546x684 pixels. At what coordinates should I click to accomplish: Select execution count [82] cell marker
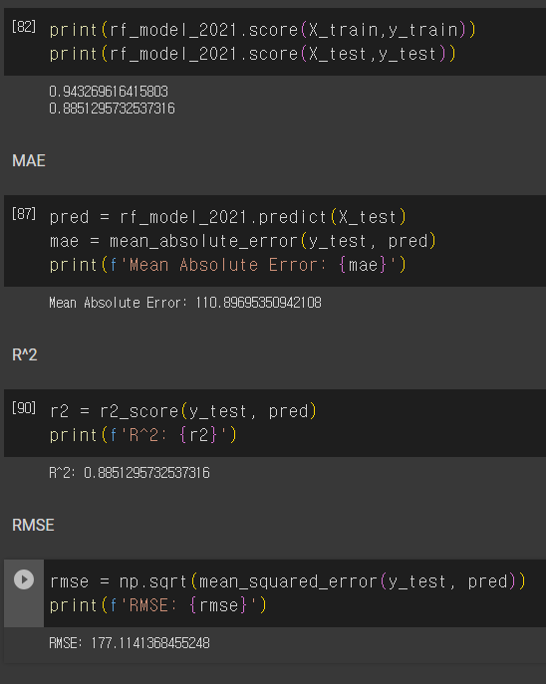[x=24, y=27]
